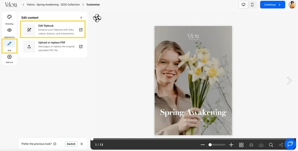Click the share icon

point(281,145)
